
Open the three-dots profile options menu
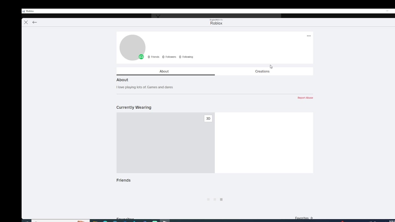(x=309, y=36)
